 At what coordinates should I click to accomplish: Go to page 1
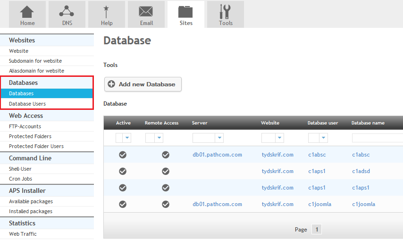click(x=317, y=229)
